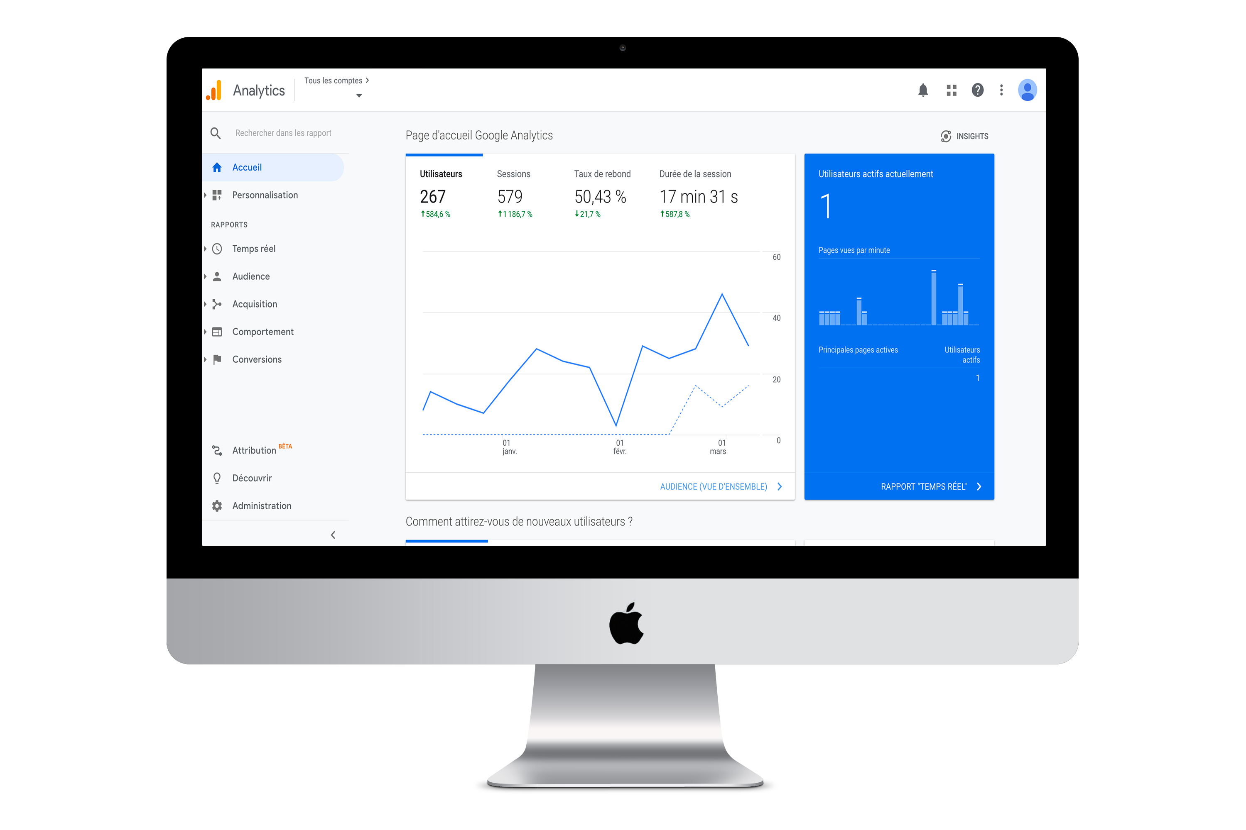
Task: Expand the Acquisition report section
Action: coord(254,304)
